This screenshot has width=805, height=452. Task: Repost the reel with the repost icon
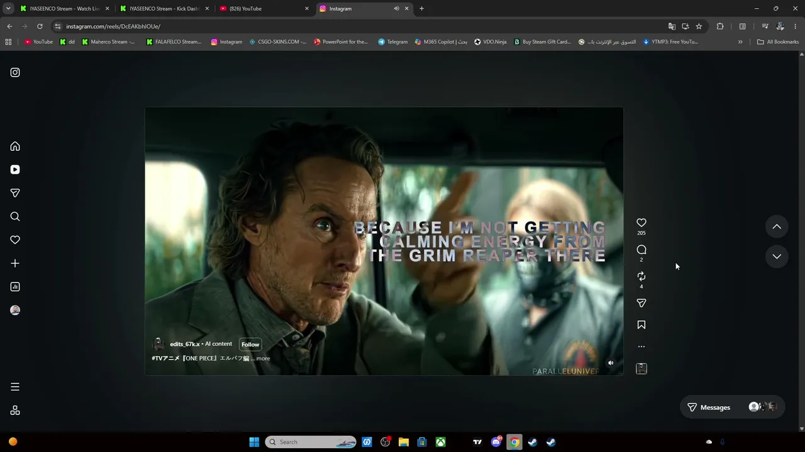click(x=641, y=276)
